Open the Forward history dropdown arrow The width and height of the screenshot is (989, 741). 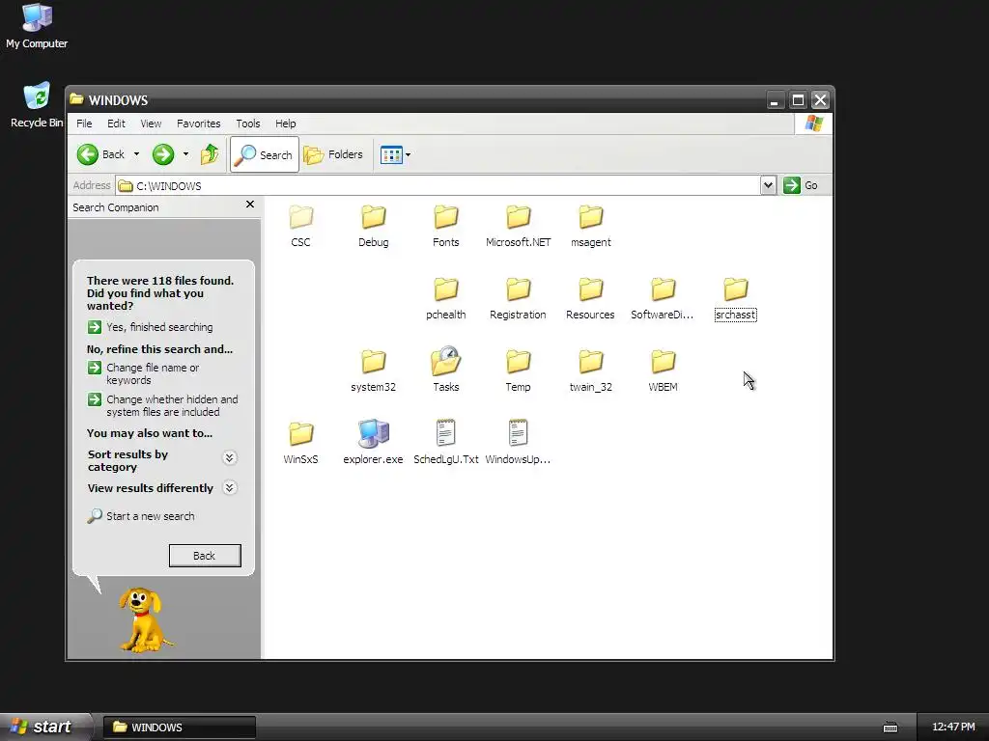point(185,154)
